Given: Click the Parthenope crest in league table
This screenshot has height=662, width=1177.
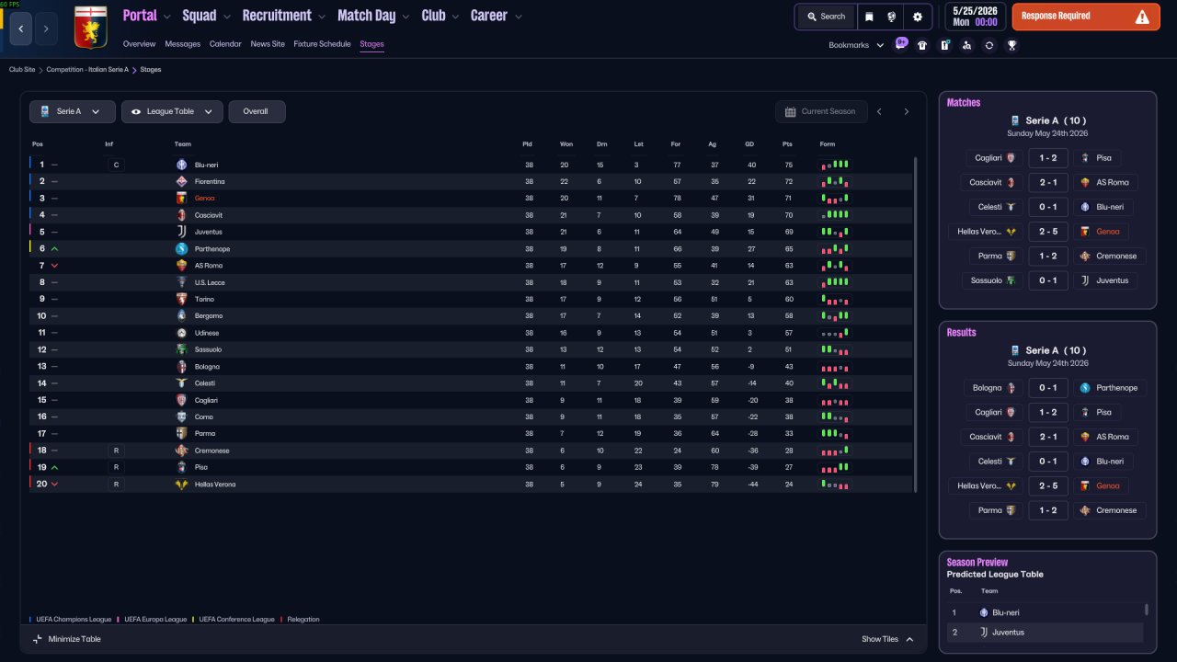Looking at the screenshot, I should coord(181,248).
